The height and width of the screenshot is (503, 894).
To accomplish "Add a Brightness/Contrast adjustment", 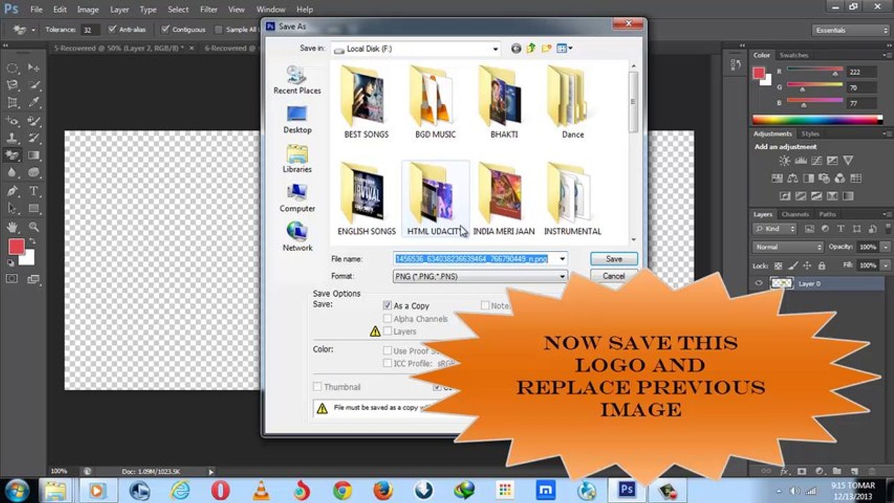I will pyautogui.click(x=784, y=161).
